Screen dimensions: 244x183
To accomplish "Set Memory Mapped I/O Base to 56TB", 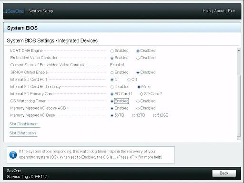I will [x=112, y=115].
